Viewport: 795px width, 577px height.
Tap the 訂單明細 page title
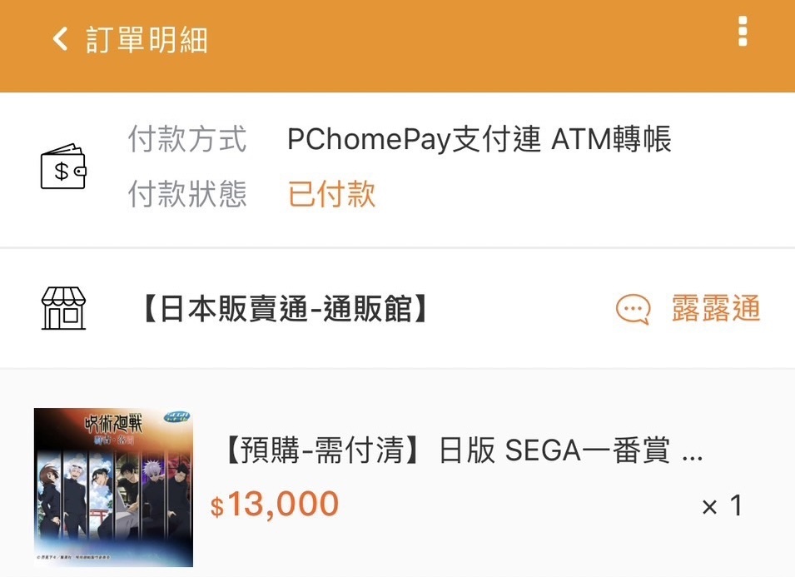[x=147, y=39]
